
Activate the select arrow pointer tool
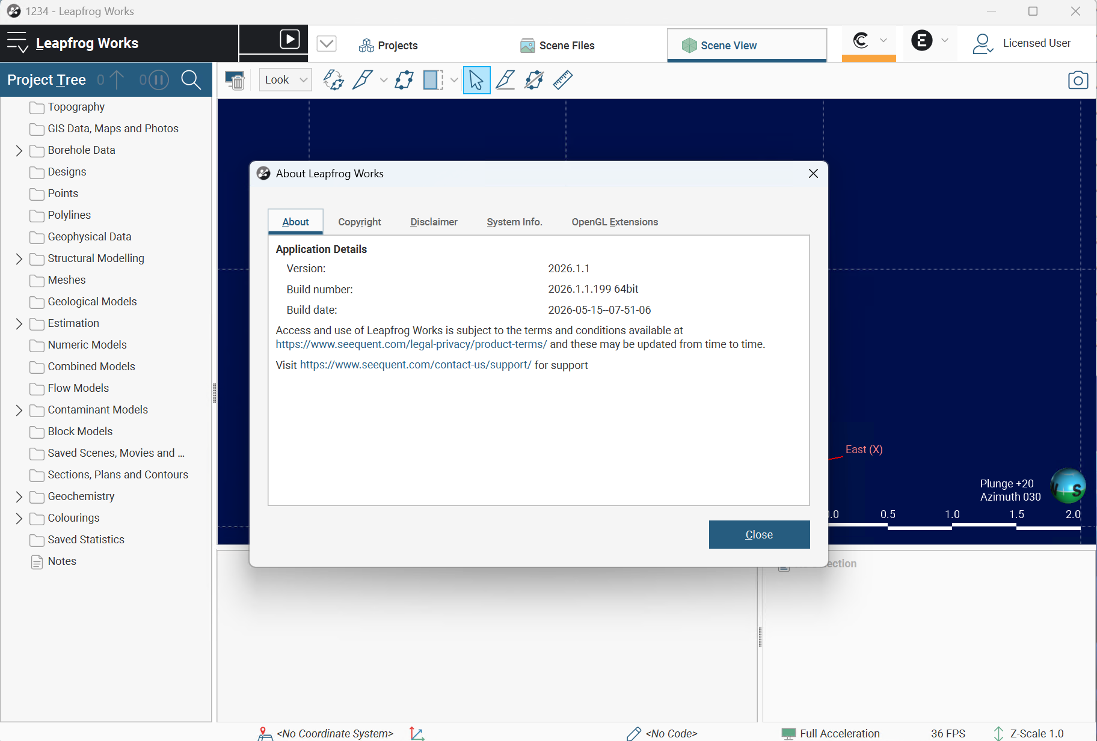click(x=476, y=80)
